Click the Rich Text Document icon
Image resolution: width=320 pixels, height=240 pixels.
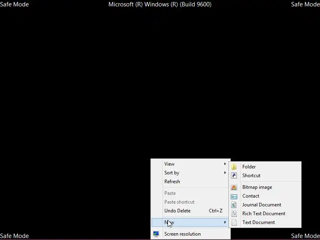click(x=234, y=214)
